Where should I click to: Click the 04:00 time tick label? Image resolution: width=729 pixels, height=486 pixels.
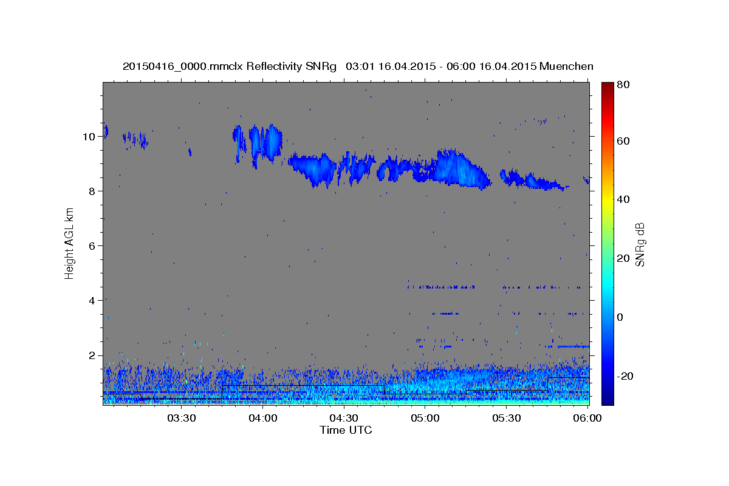point(262,418)
